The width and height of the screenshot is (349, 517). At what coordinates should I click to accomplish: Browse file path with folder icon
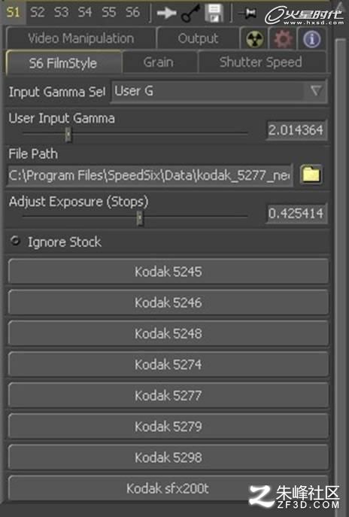pyautogui.click(x=311, y=175)
